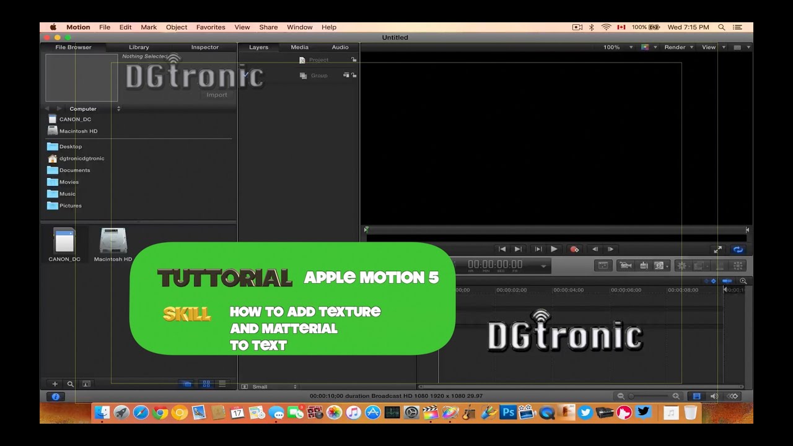
Task: Toggle the audio timeline display button
Action: (714, 396)
